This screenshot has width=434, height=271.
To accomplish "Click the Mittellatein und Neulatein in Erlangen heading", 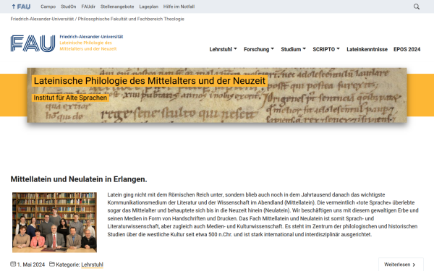I will (79, 179).
